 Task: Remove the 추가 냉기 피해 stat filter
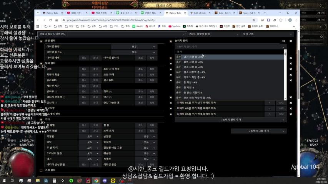[x=291, y=103]
